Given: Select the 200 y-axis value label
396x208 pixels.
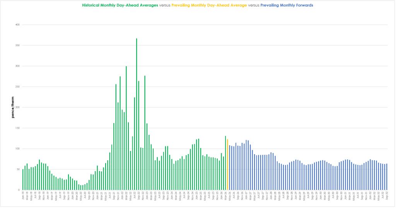Looking at the screenshot, I should tap(17, 107).
